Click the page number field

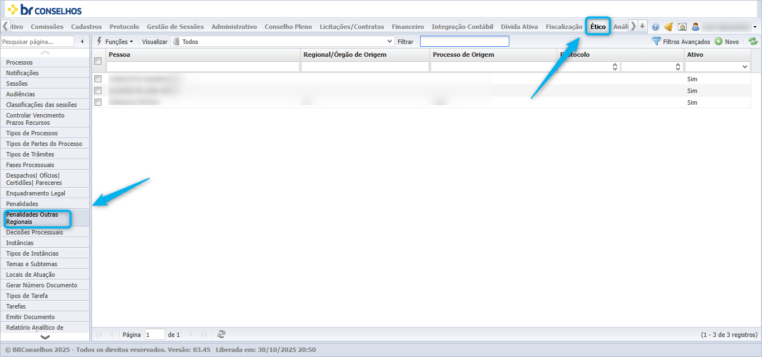155,334
